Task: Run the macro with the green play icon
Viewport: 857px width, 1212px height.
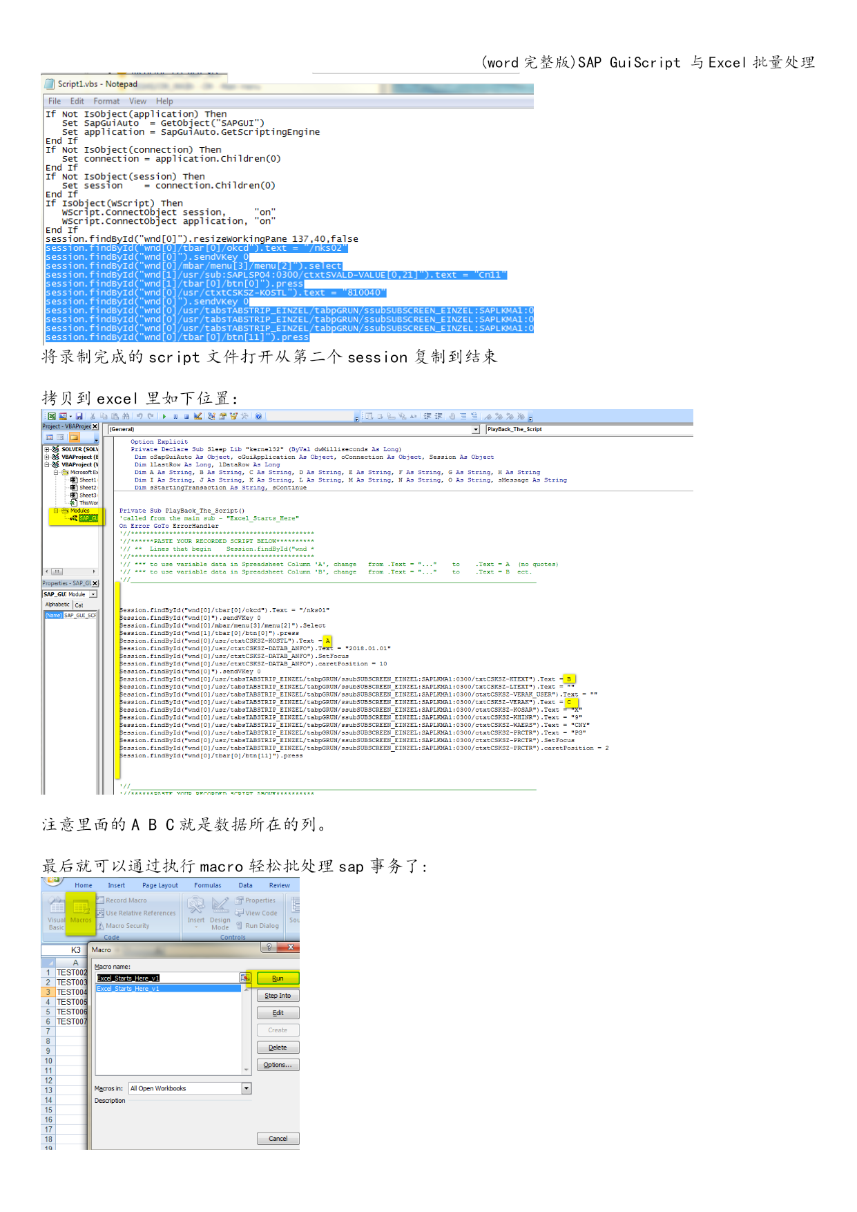Action: [x=164, y=416]
